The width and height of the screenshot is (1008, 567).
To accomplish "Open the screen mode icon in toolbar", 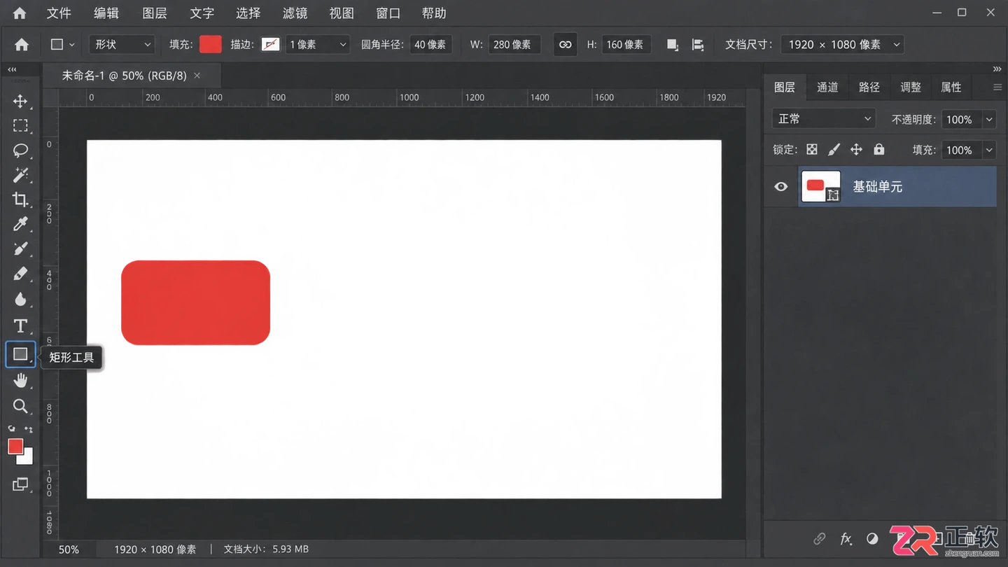I will [x=20, y=484].
